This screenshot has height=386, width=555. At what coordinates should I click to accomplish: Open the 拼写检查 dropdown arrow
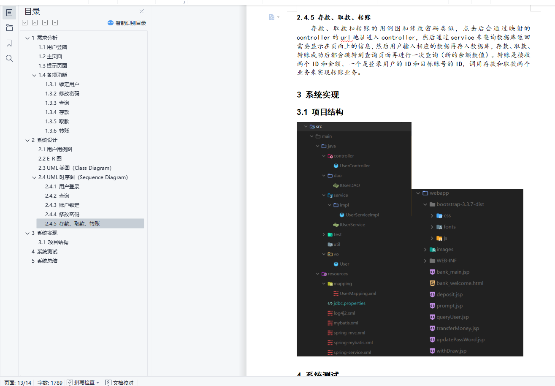click(x=98, y=383)
